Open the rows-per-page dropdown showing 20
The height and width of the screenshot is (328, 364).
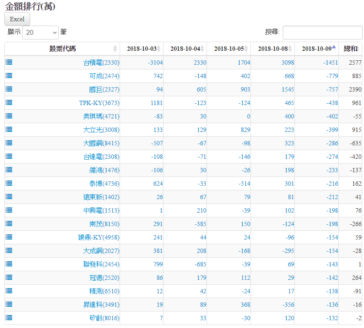pos(40,32)
